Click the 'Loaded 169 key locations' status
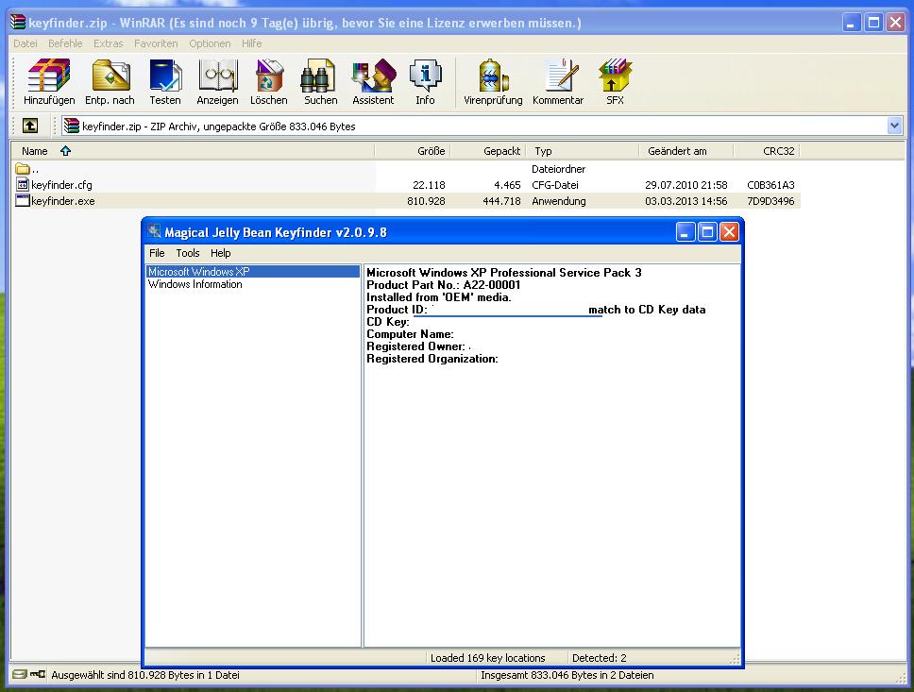 (x=488, y=658)
